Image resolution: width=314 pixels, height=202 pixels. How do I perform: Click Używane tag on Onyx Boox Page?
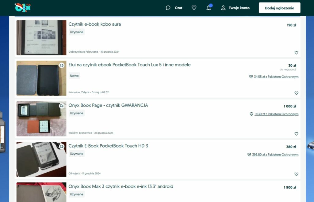(x=76, y=113)
